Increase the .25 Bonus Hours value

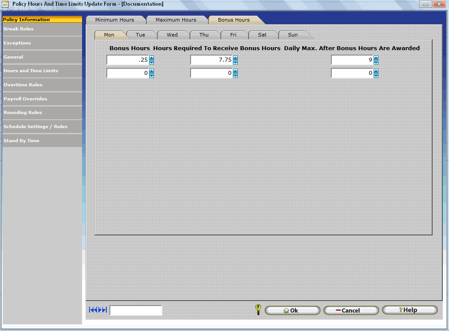click(x=151, y=58)
